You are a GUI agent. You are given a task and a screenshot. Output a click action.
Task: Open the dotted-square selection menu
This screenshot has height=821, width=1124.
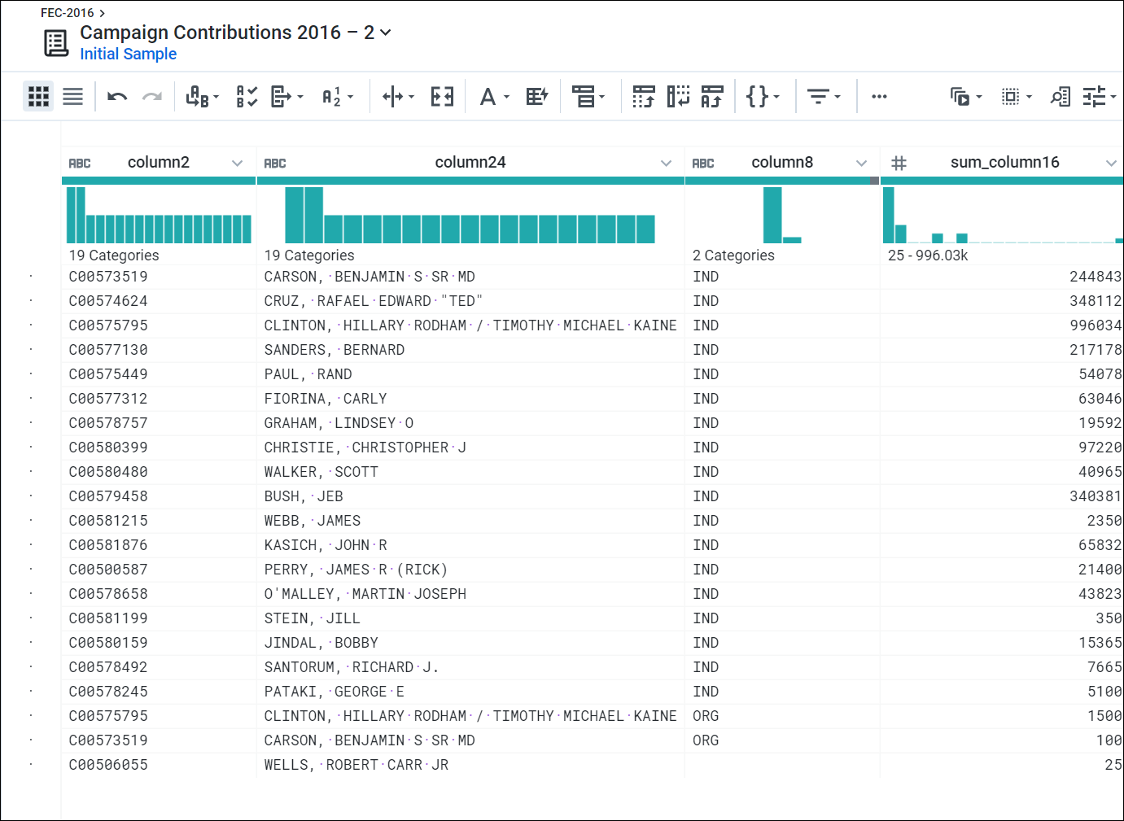[x=1017, y=97]
